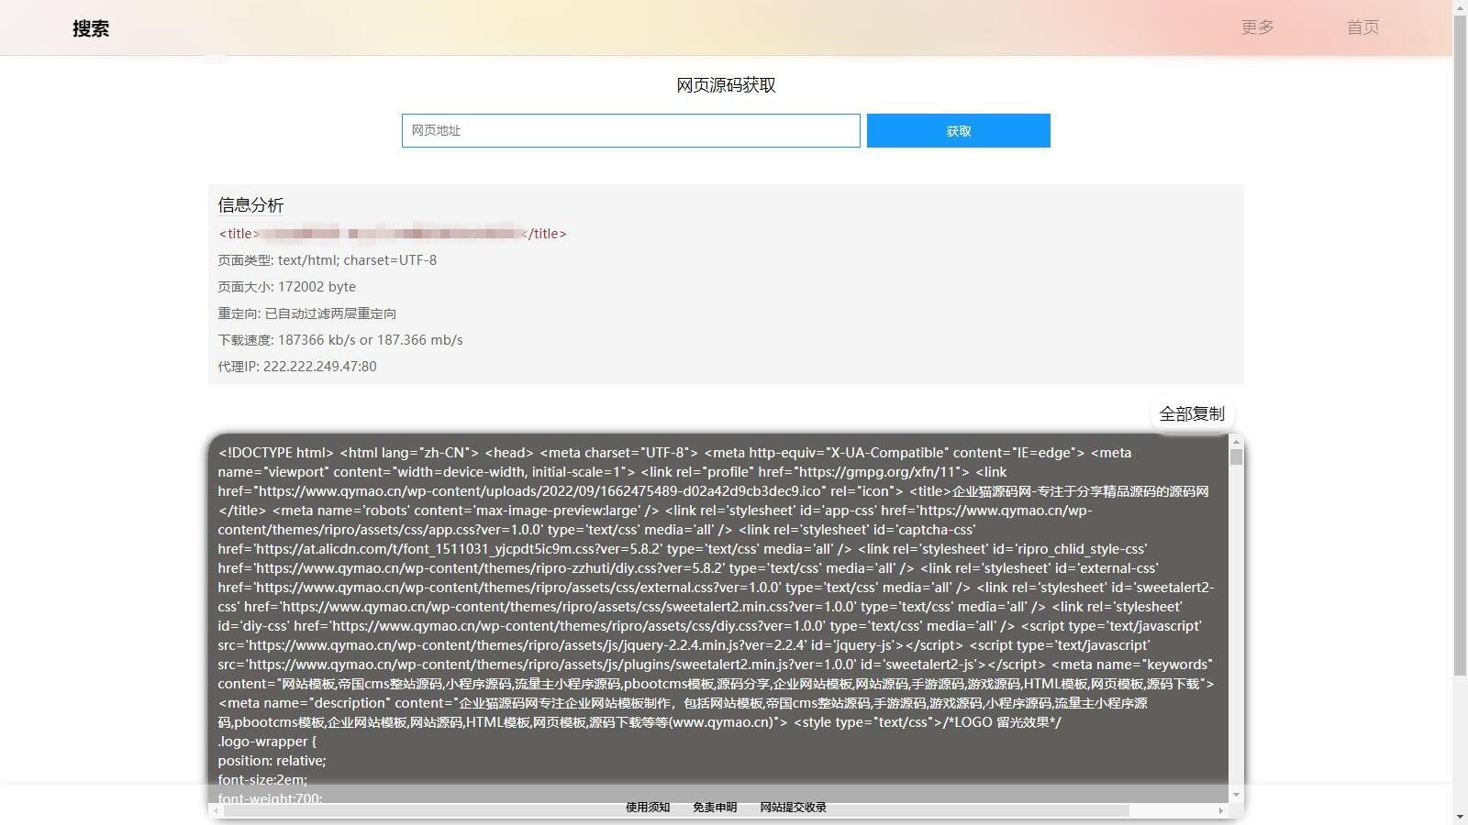Click the 下载速度 187366 kb/s line
Viewport: 1468px width, 825px height.
click(340, 340)
